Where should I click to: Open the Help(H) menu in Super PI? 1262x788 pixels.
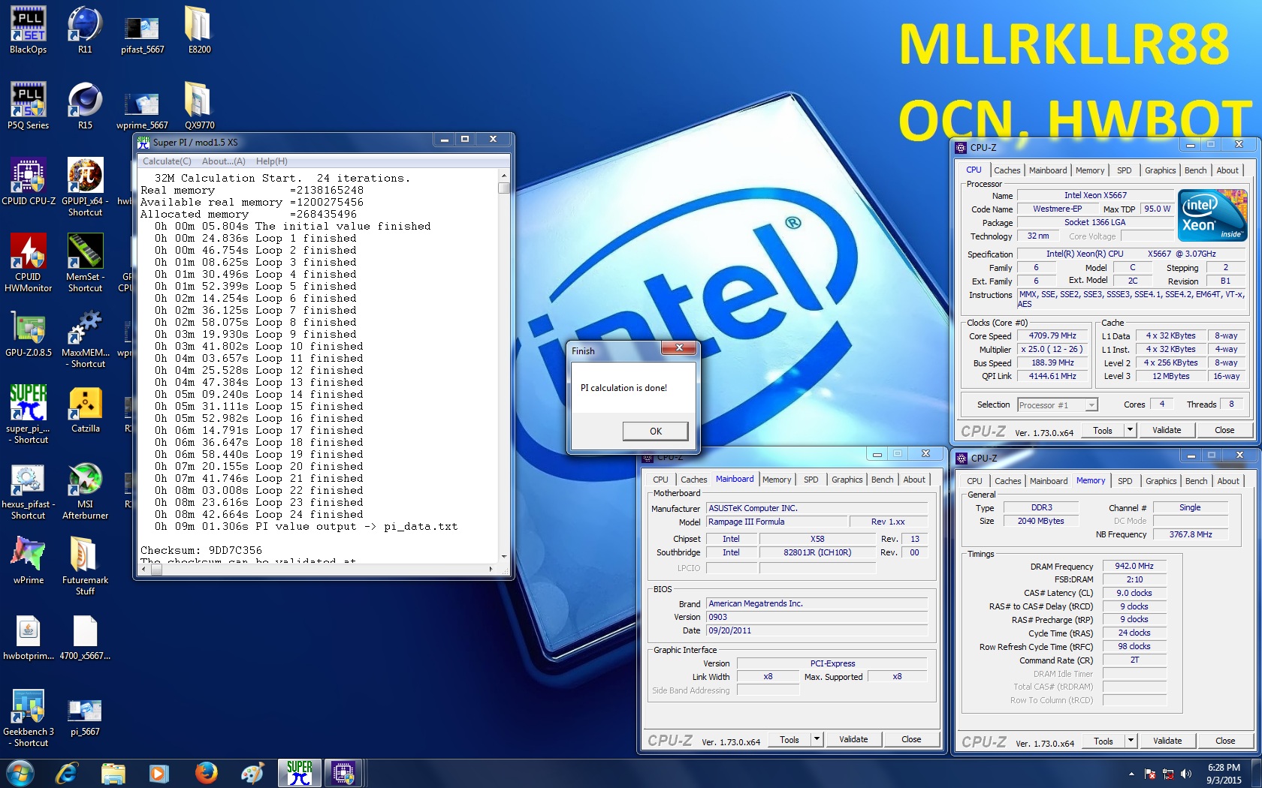pos(272,161)
